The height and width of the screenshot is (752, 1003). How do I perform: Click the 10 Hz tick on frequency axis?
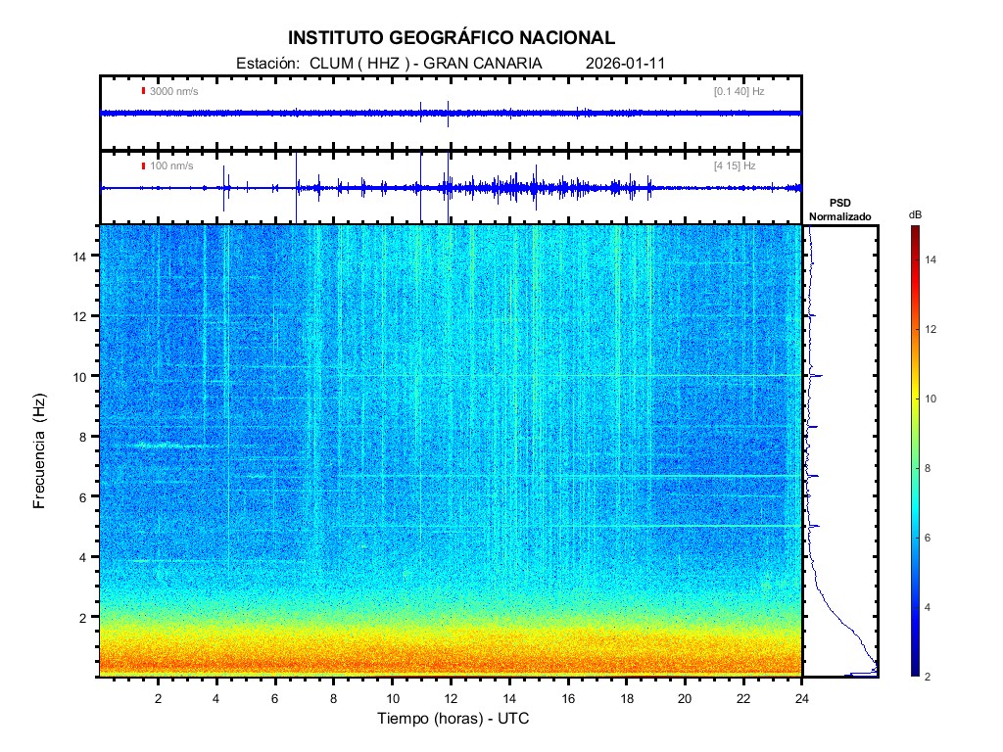coord(81,376)
